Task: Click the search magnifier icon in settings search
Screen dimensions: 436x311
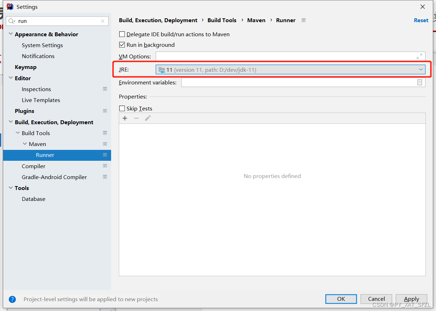Action: (12, 21)
